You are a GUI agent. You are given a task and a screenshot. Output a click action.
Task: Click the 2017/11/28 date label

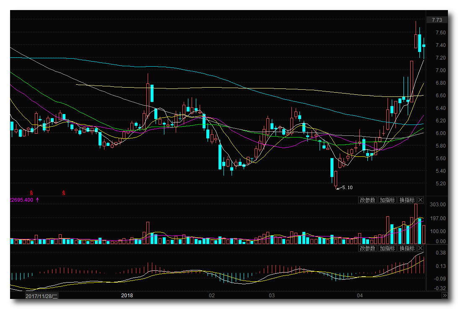point(42,296)
